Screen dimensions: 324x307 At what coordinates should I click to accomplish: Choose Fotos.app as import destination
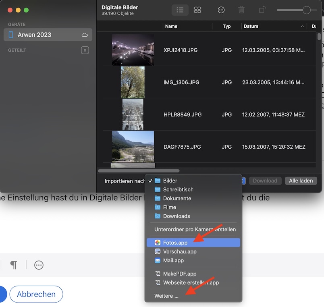tap(175, 243)
